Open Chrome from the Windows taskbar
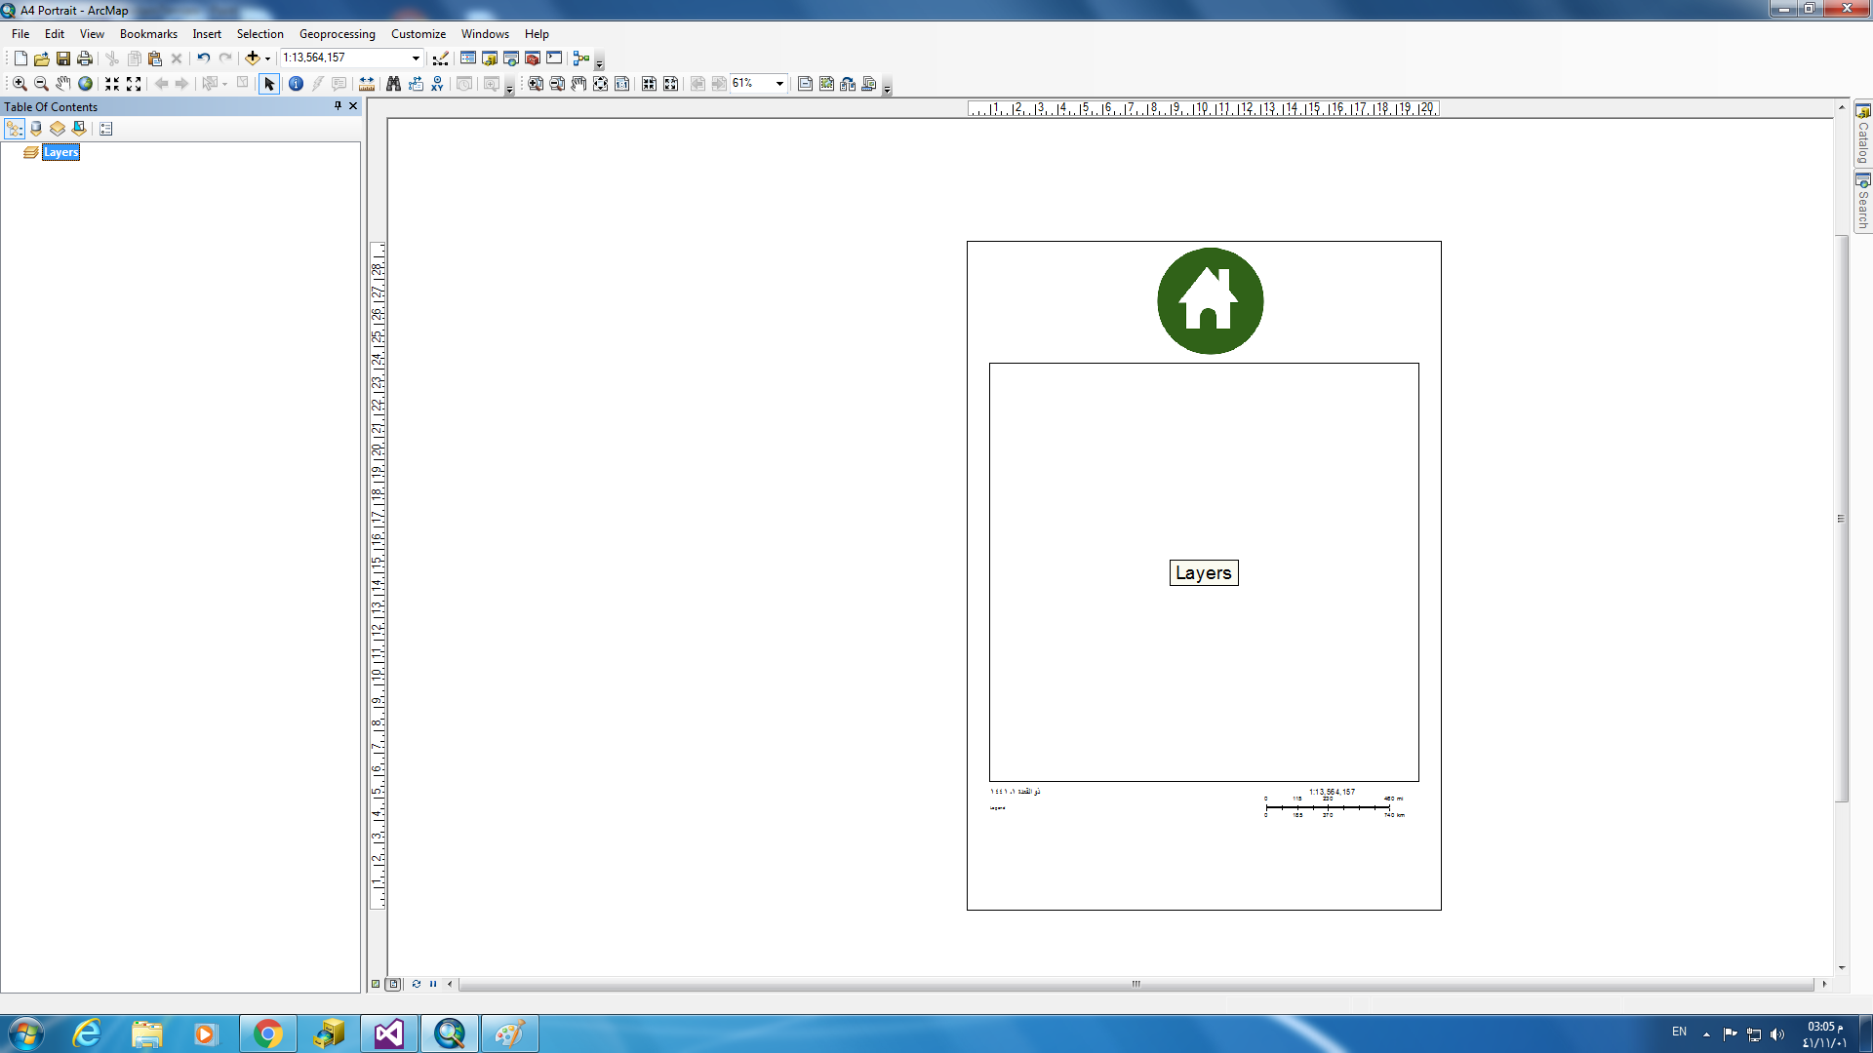This screenshot has width=1873, height=1053. click(x=268, y=1033)
